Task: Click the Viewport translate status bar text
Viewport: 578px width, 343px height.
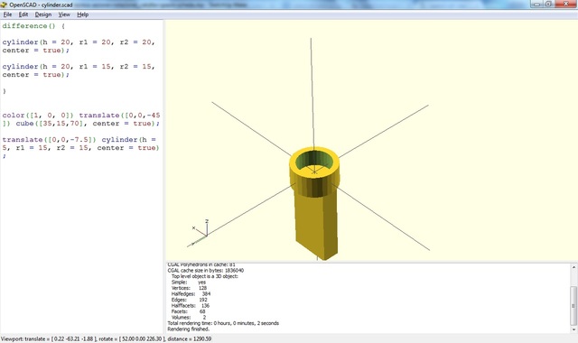Action: click(107, 339)
